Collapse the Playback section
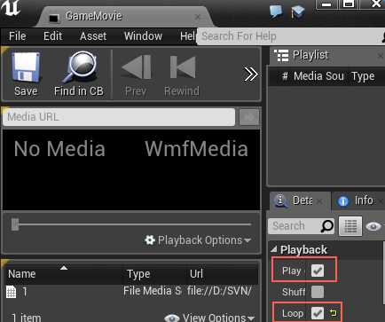The height and width of the screenshot is (322, 385). pyautogui.click(x=274, y=250)
